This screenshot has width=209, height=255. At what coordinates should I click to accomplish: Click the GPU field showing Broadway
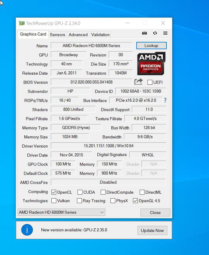click(x=69, y=55)
